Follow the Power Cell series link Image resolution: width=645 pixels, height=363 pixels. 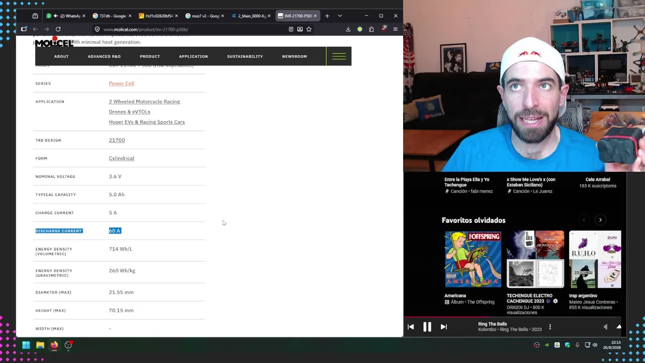click(x=121, y=83)
